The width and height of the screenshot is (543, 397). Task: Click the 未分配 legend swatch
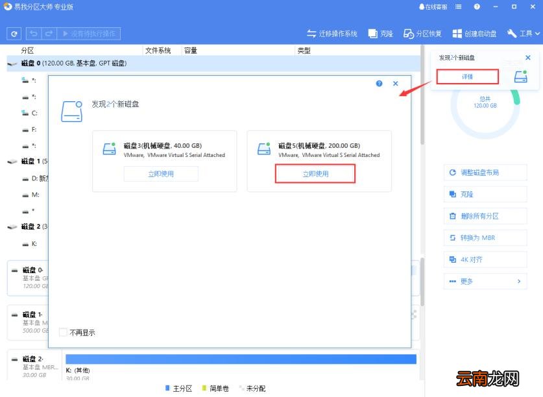241,388
